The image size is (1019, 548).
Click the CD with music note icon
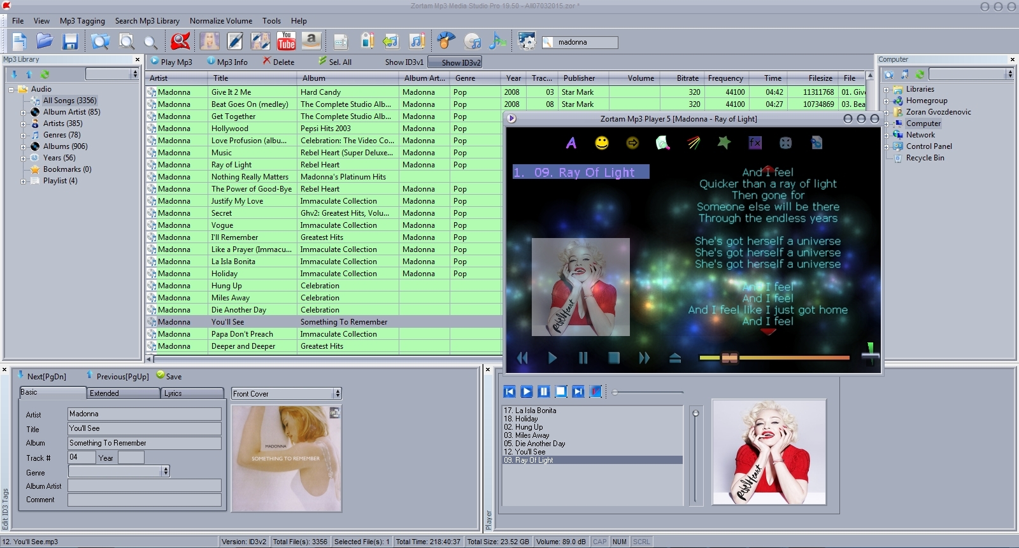click(473, 42)
